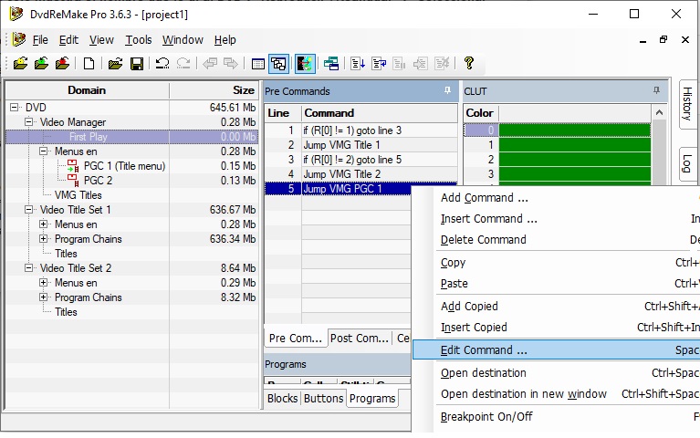Click add command toolbar icon with down arrow
Screen dimensions: 700x438
(x=358, y=63)
